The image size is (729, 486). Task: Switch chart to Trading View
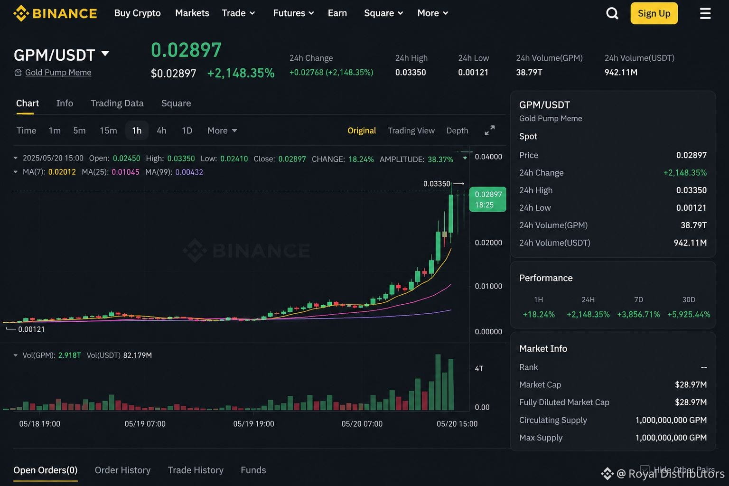click(x=411, y=131)
